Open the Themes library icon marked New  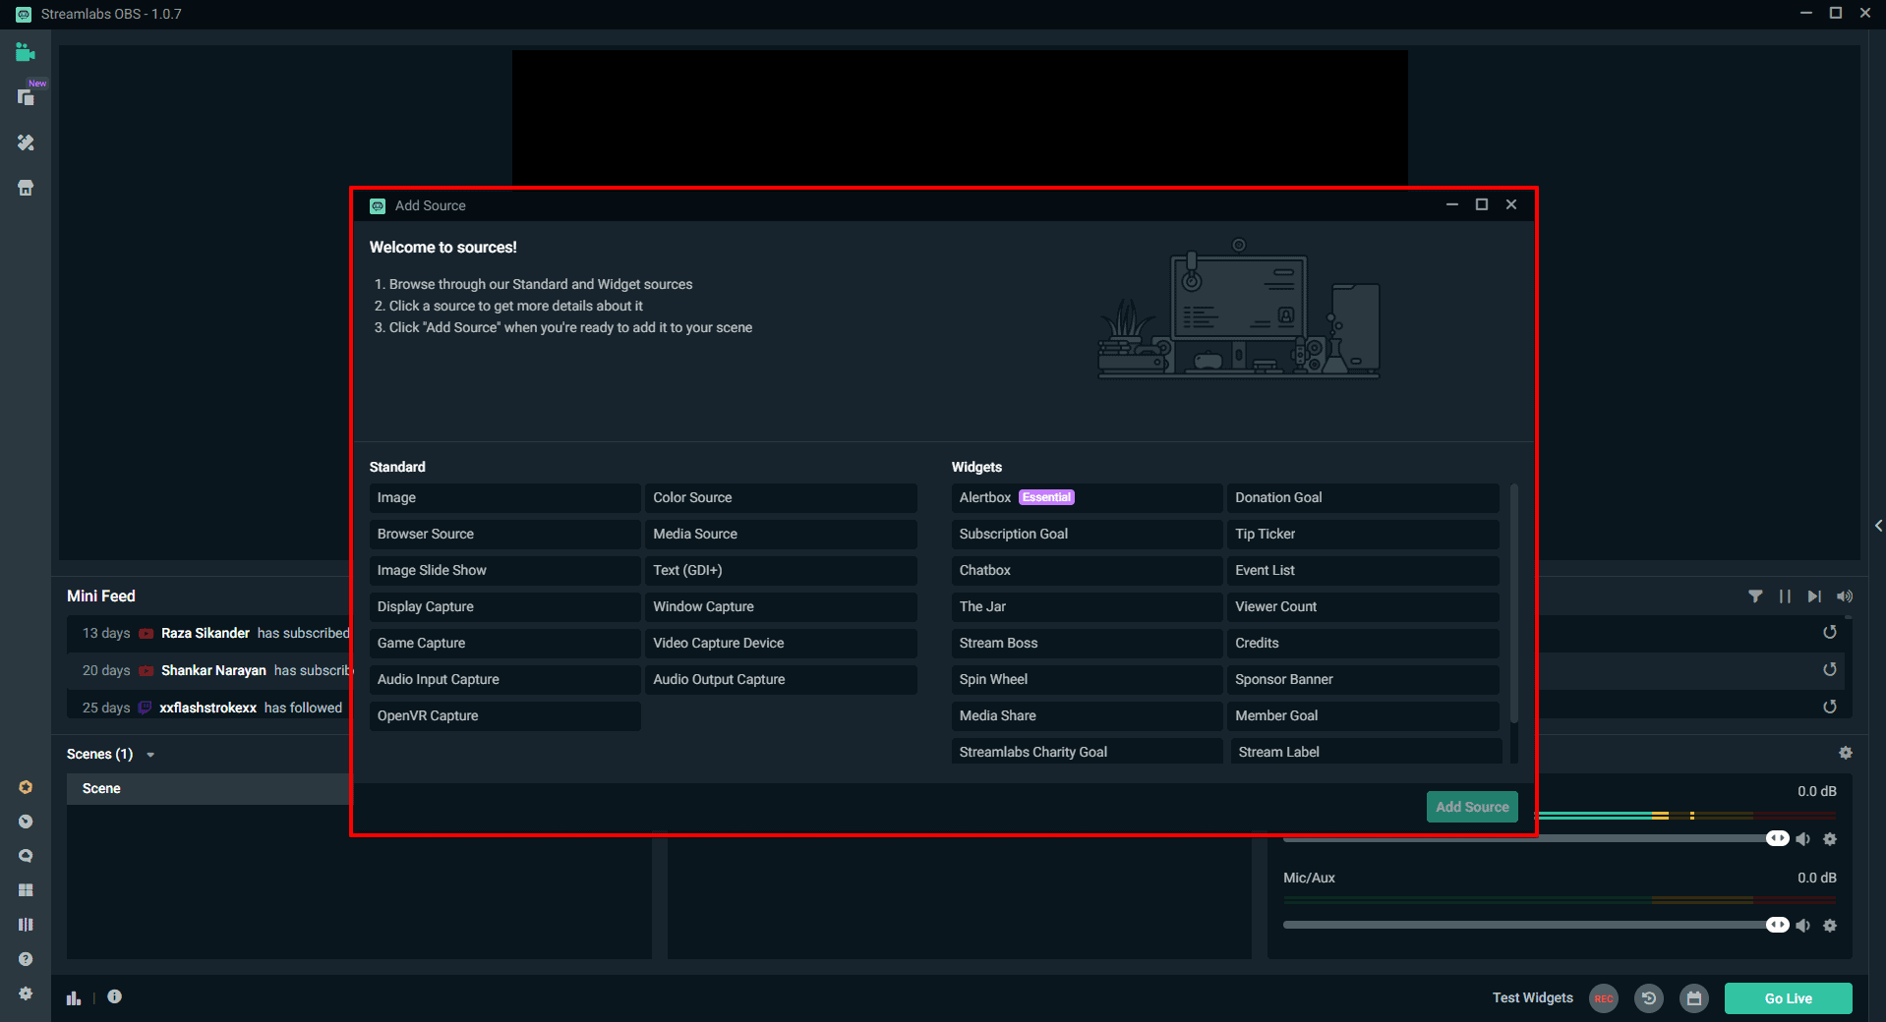coord(27,96)
